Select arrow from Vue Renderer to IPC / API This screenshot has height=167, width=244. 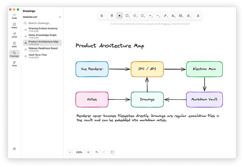click(119, 69)
